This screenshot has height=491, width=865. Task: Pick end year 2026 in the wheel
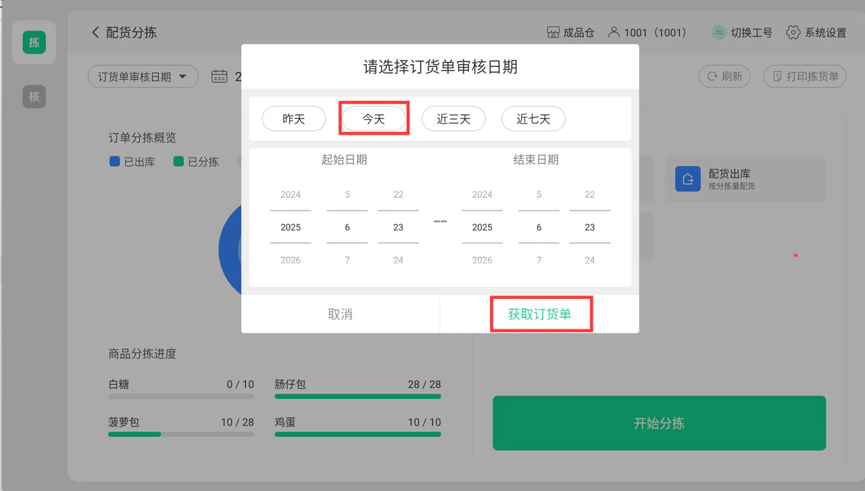pos(482,260)
